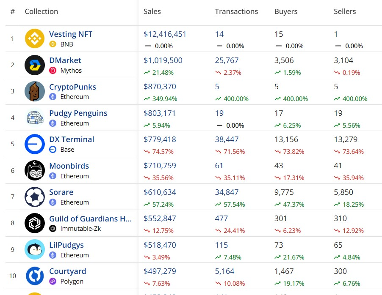Select the Sorare star logo
The width and height of the screenshot is (382, 295).
tap(34, 197)
